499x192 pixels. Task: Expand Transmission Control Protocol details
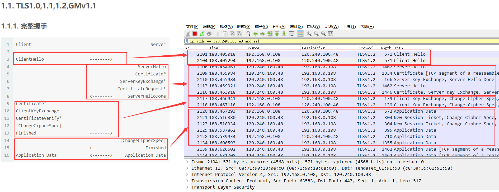tap(187, 181)
